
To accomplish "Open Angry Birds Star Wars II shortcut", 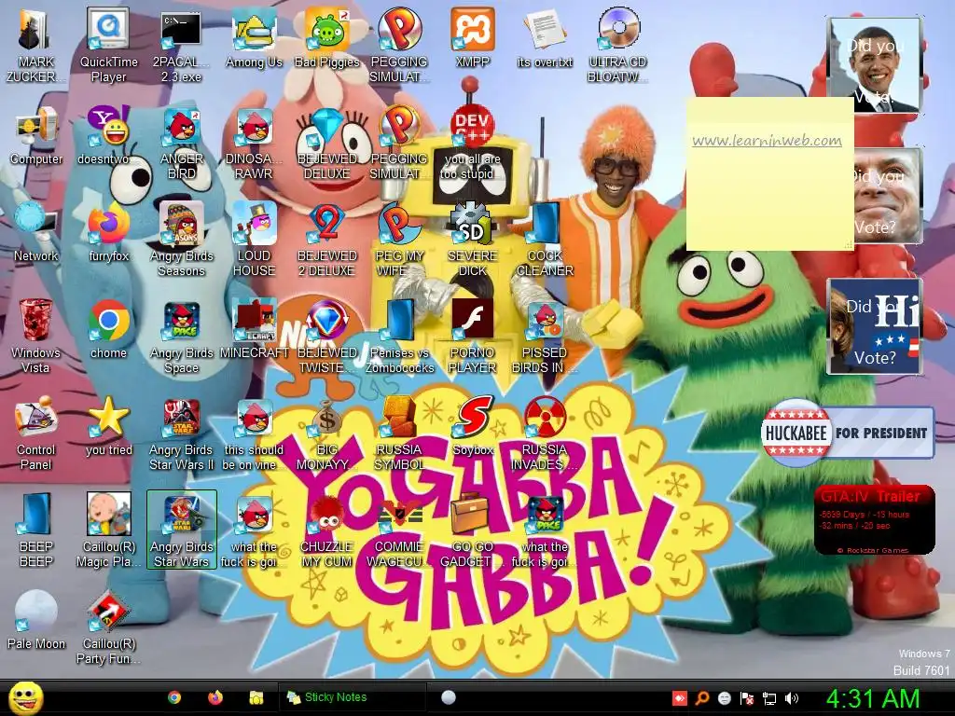I will coord(182,433).
